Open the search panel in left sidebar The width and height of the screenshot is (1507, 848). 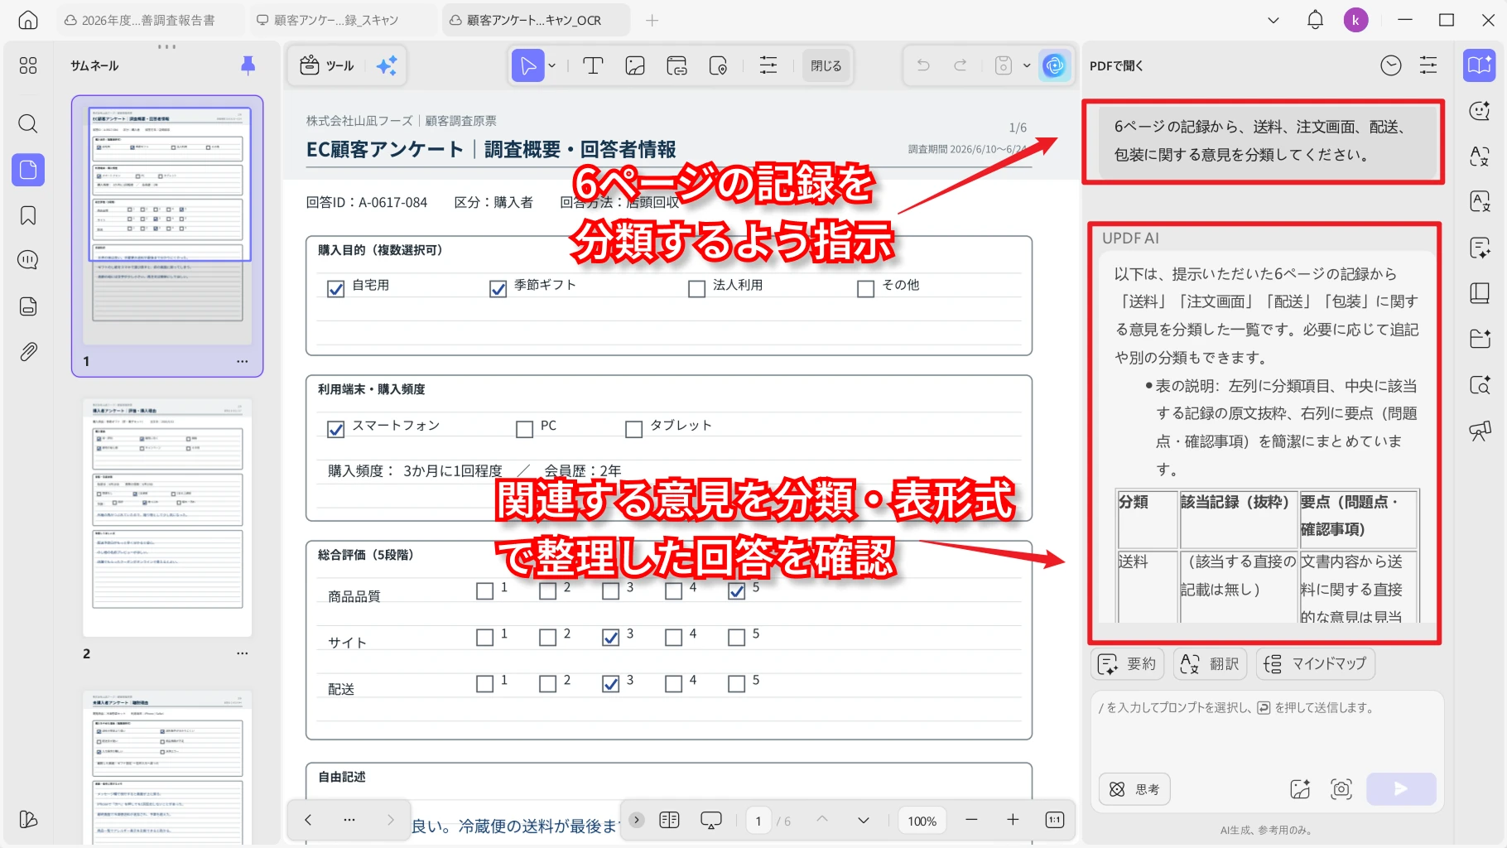(28, 124)
